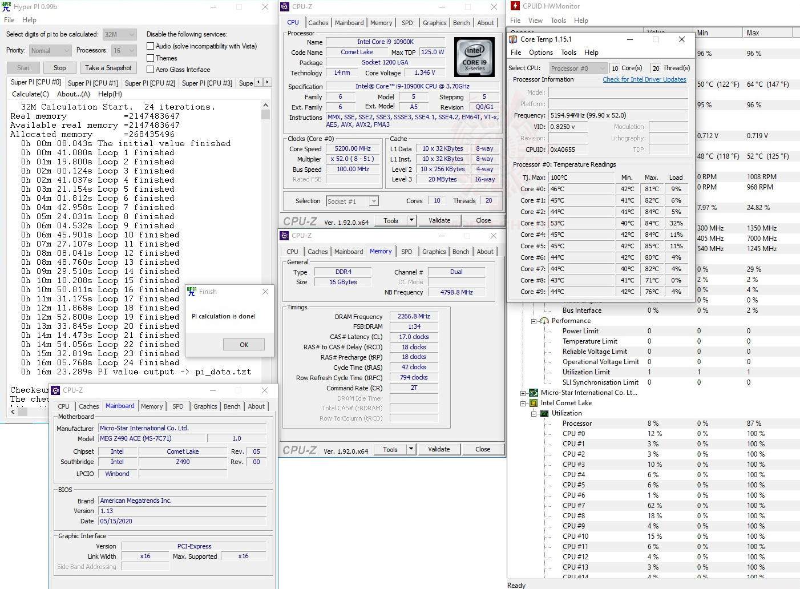
Task: Click the device icon beside Micro-Star International node
Action: (x=533, y=392)
